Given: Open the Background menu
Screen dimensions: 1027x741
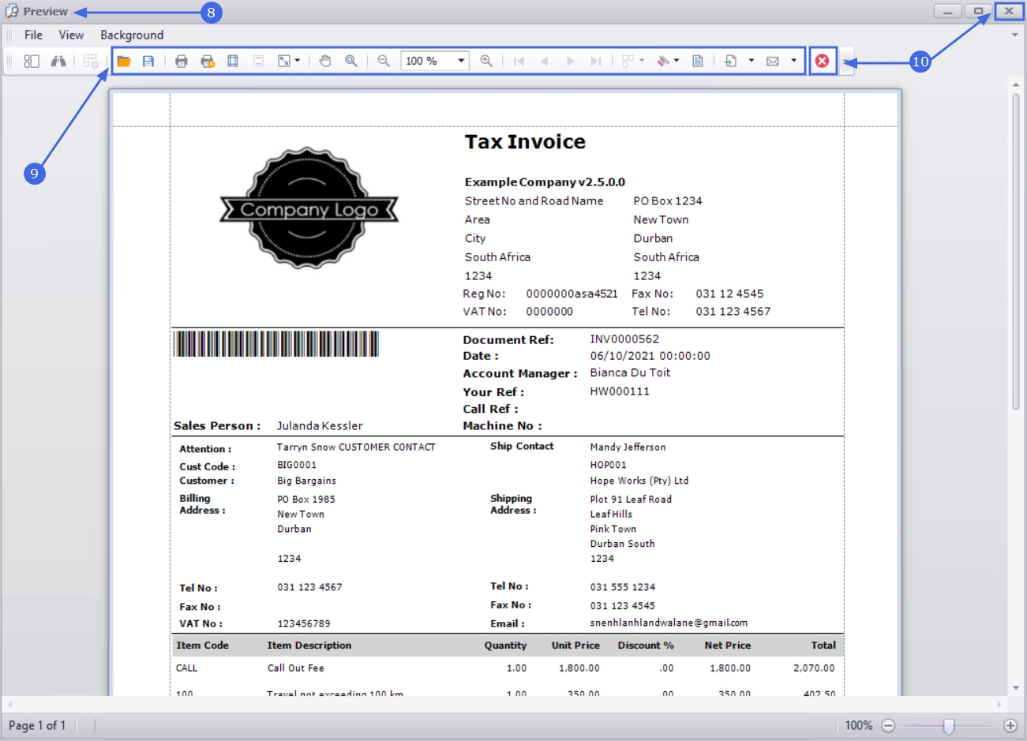Looking at the screenshot, I should coord(132,35).
